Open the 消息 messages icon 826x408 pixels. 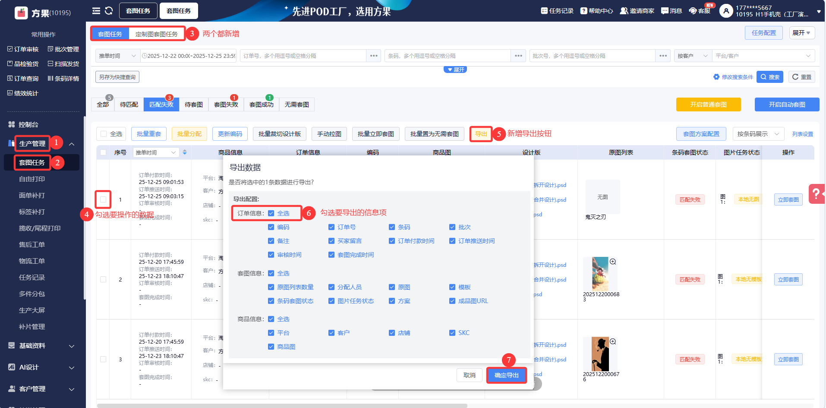(665, 11)
